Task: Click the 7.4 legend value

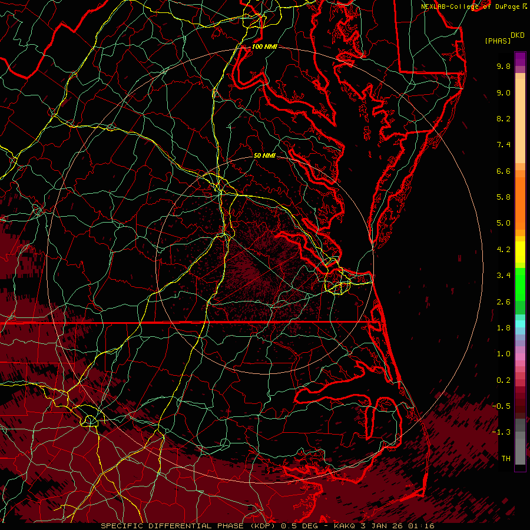Action: pyautogui.click(x=503, y=145)
